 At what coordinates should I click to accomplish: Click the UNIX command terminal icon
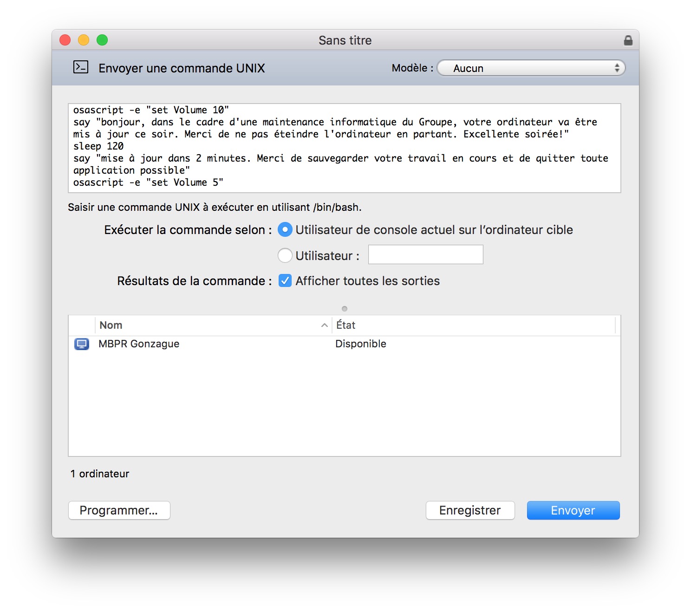click(81, 67)
